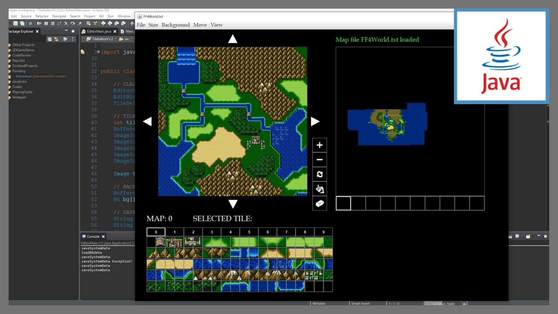Click Writable in Eclipse status bar
This screenshot has height=314, width=558.
[319, 304]
